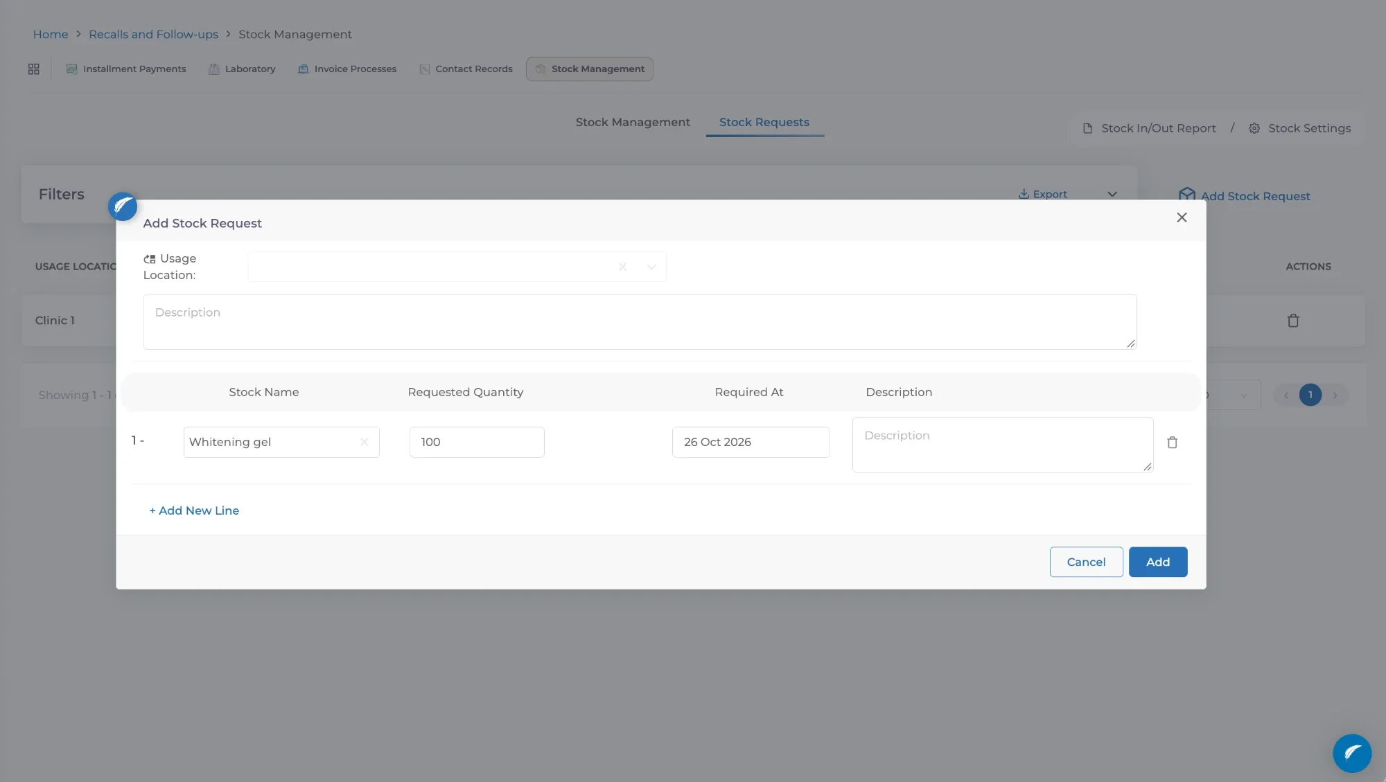This screenshot has width=1386, height=782.
Task: Click the Stock In/Out Report document icon
Action: point(1087,128)
